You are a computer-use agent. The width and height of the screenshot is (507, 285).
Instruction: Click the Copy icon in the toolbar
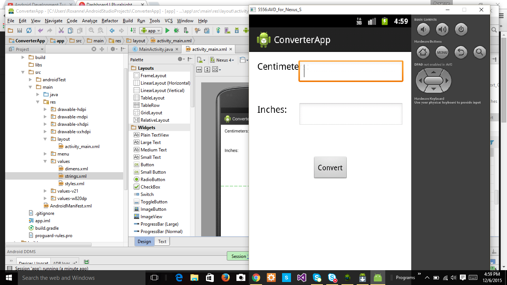pyautogui.click(x=71, y=30)
